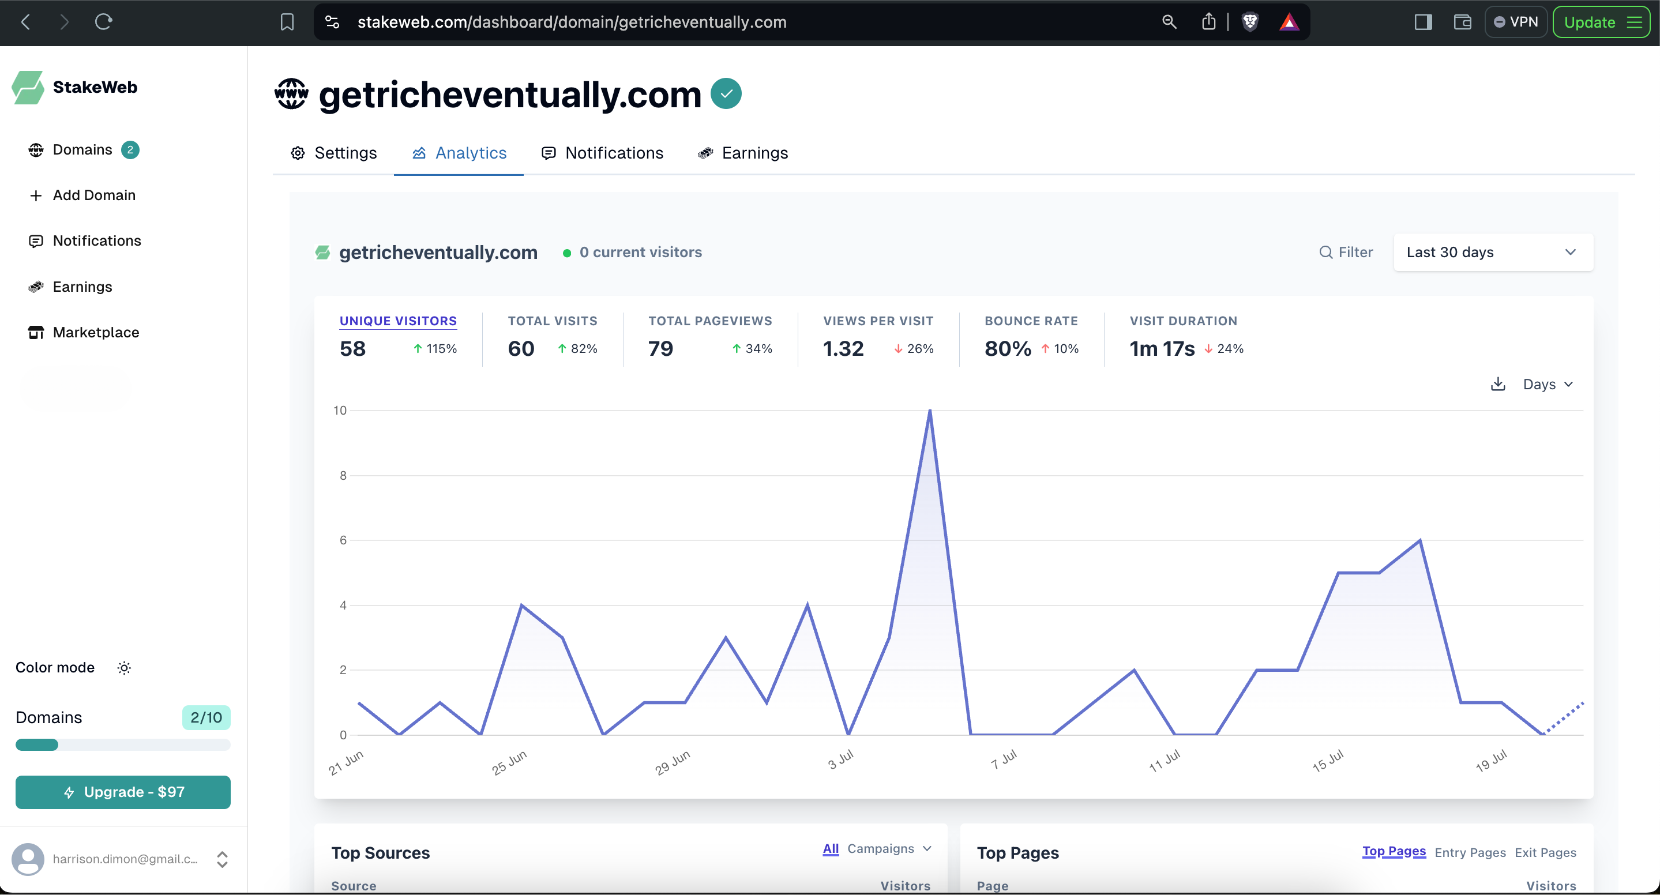Open Marketplace from the sidebar
Screen dimensions: 1660x895
95,333
